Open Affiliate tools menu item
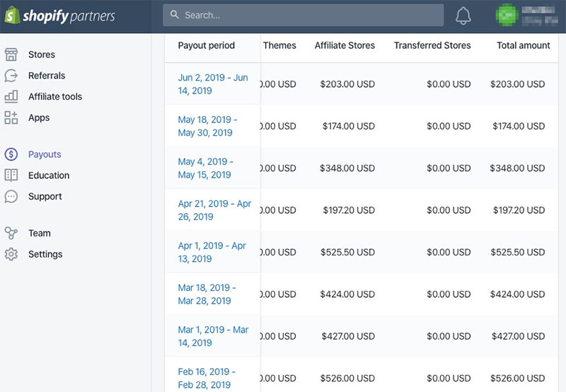 click(x=55, y=96)
